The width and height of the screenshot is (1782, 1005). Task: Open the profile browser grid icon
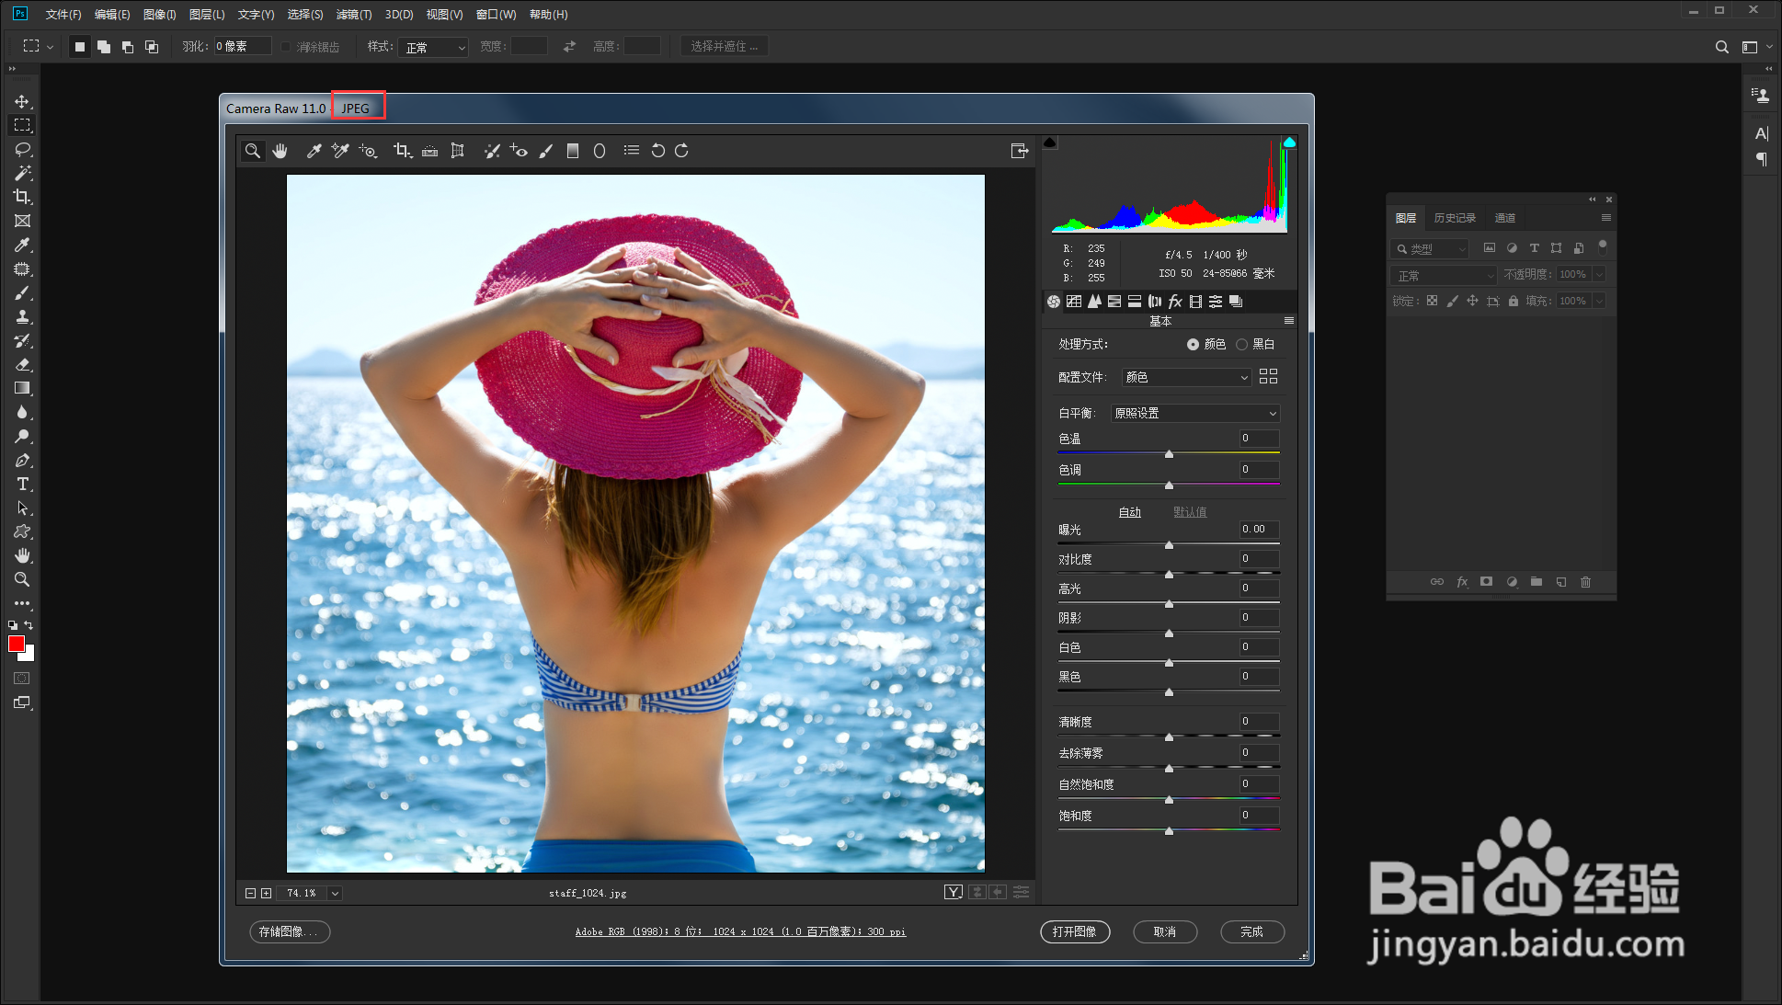pyautogui.click(x=1268, y=376)
